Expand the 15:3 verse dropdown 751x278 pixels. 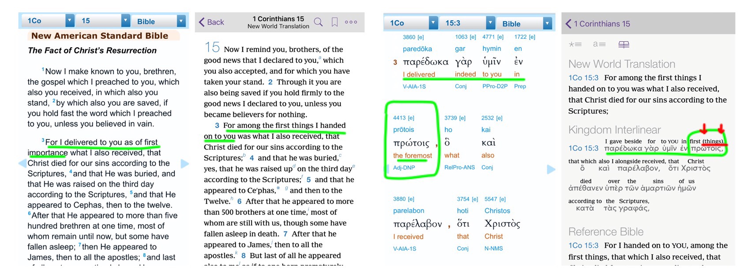coord(490,23)
